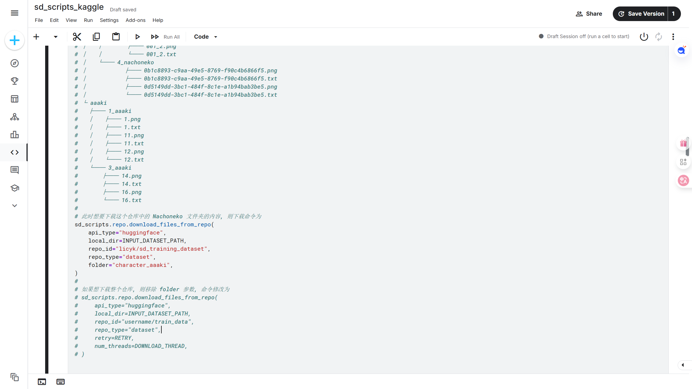Run the current cell with play icon
The image size is (692, 389).
137,37
